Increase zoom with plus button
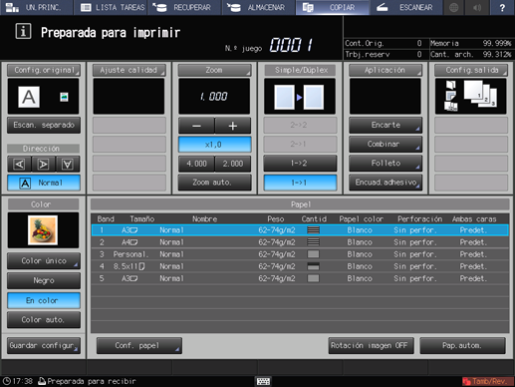Screen dimensions: 515x387 coord(233,126)
